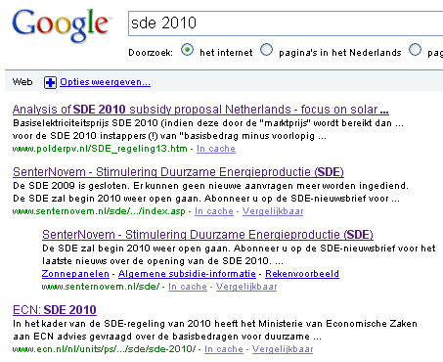Click the www.polderpv.nl/SDE_regeling13.htm URL text
This screenshot has height=362, width=443.
(x=100, y=149)
